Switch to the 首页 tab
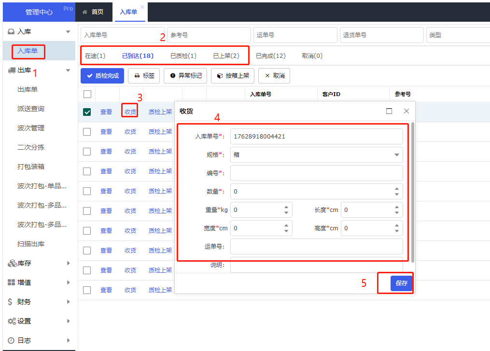This screenshot has height=351, width=490. pos(94,12)
